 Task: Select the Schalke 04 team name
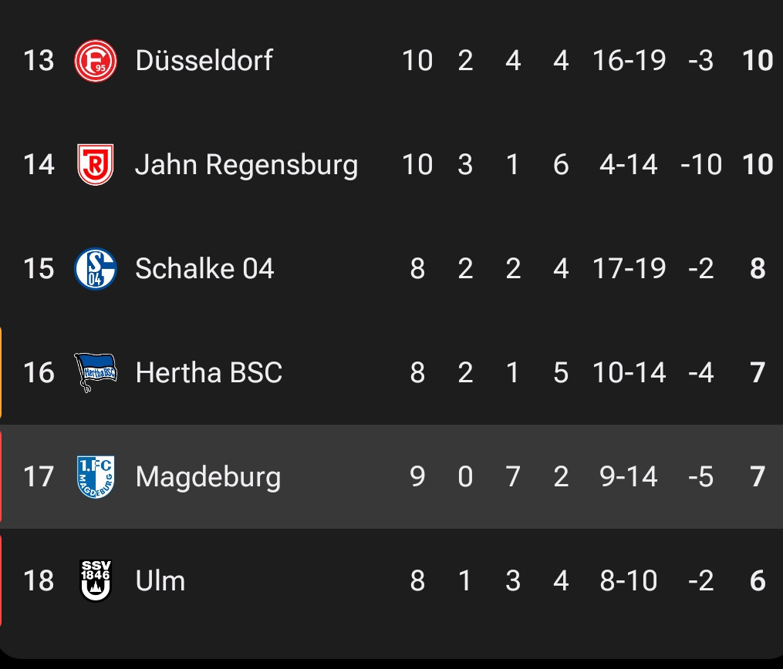click(x=204, y=269)
